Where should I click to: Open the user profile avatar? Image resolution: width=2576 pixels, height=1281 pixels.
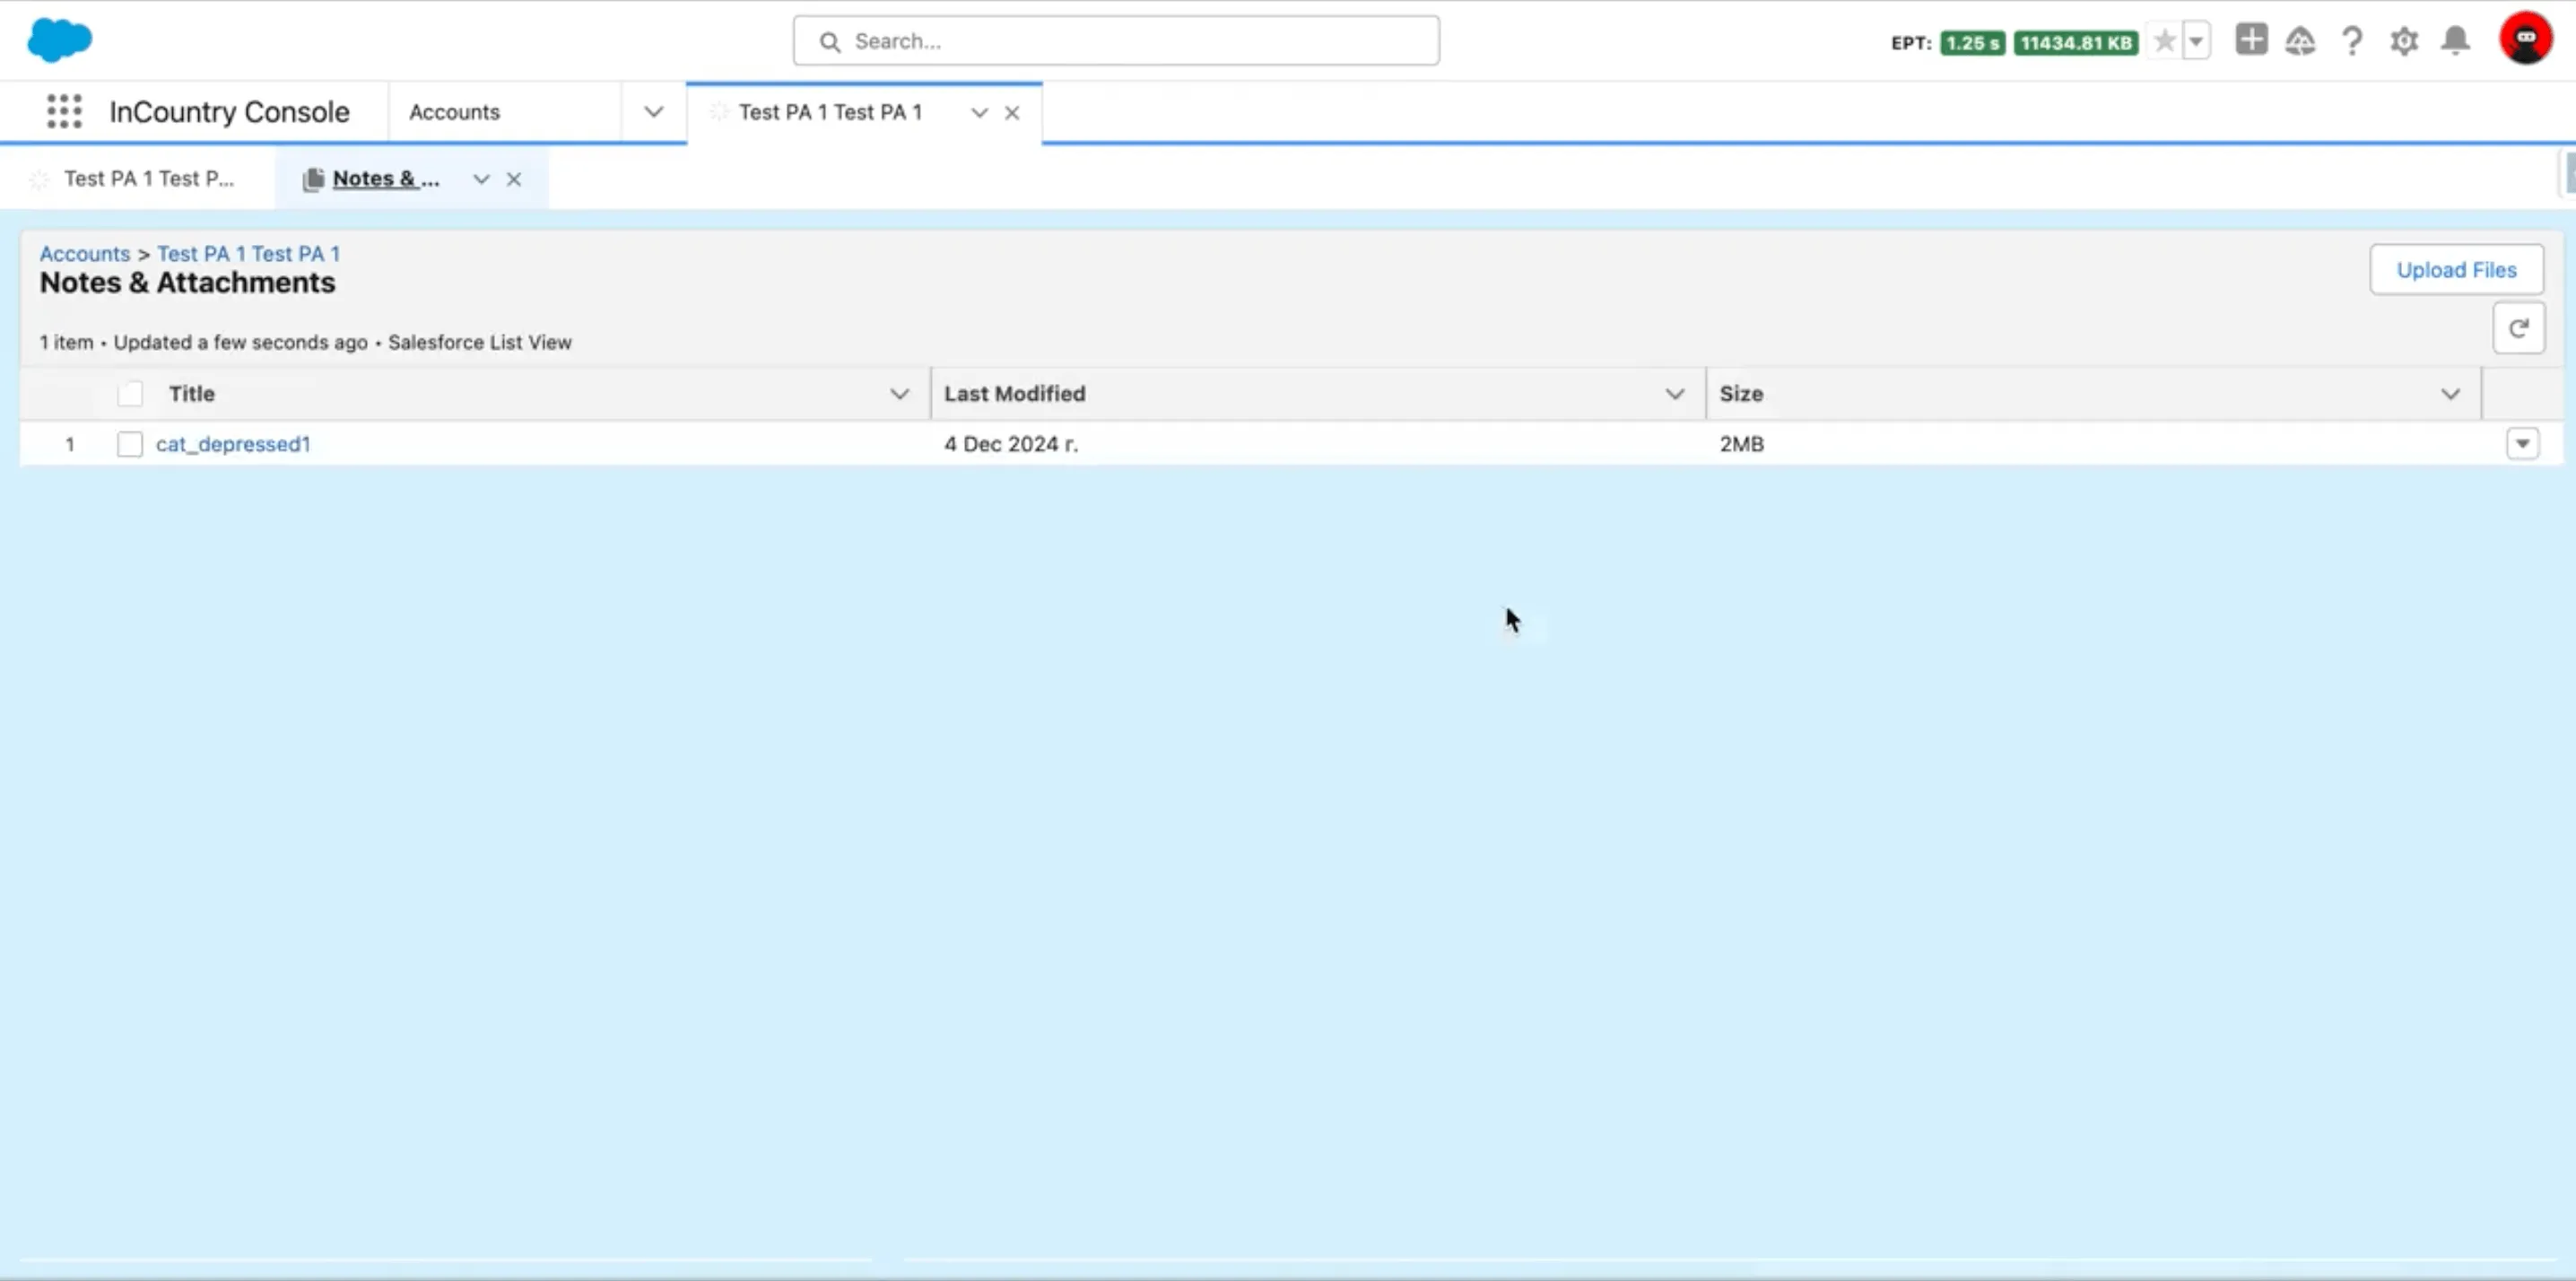[2525, 39]
